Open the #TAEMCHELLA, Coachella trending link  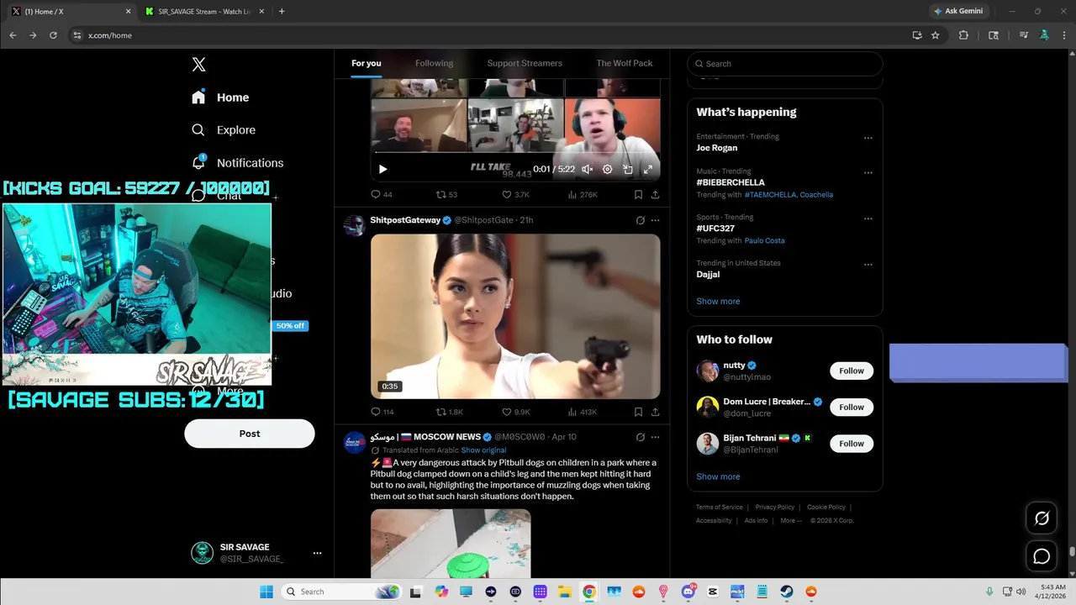[x=789, y=194]
